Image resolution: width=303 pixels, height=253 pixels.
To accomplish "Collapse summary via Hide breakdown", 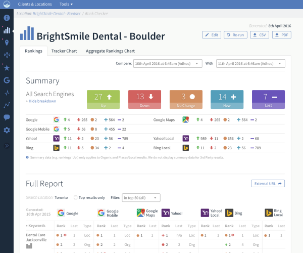I will coord(41,101).
